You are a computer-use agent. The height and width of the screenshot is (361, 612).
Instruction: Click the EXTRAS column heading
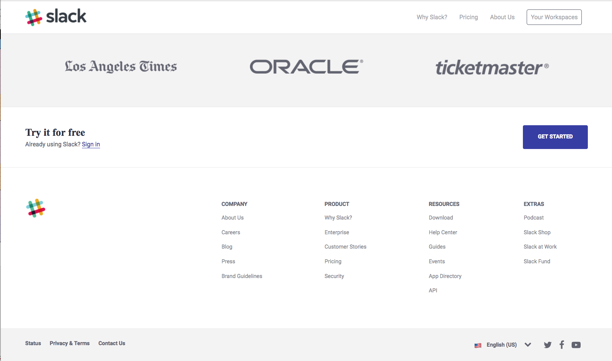pyautogui.click(x=534, y=204)
